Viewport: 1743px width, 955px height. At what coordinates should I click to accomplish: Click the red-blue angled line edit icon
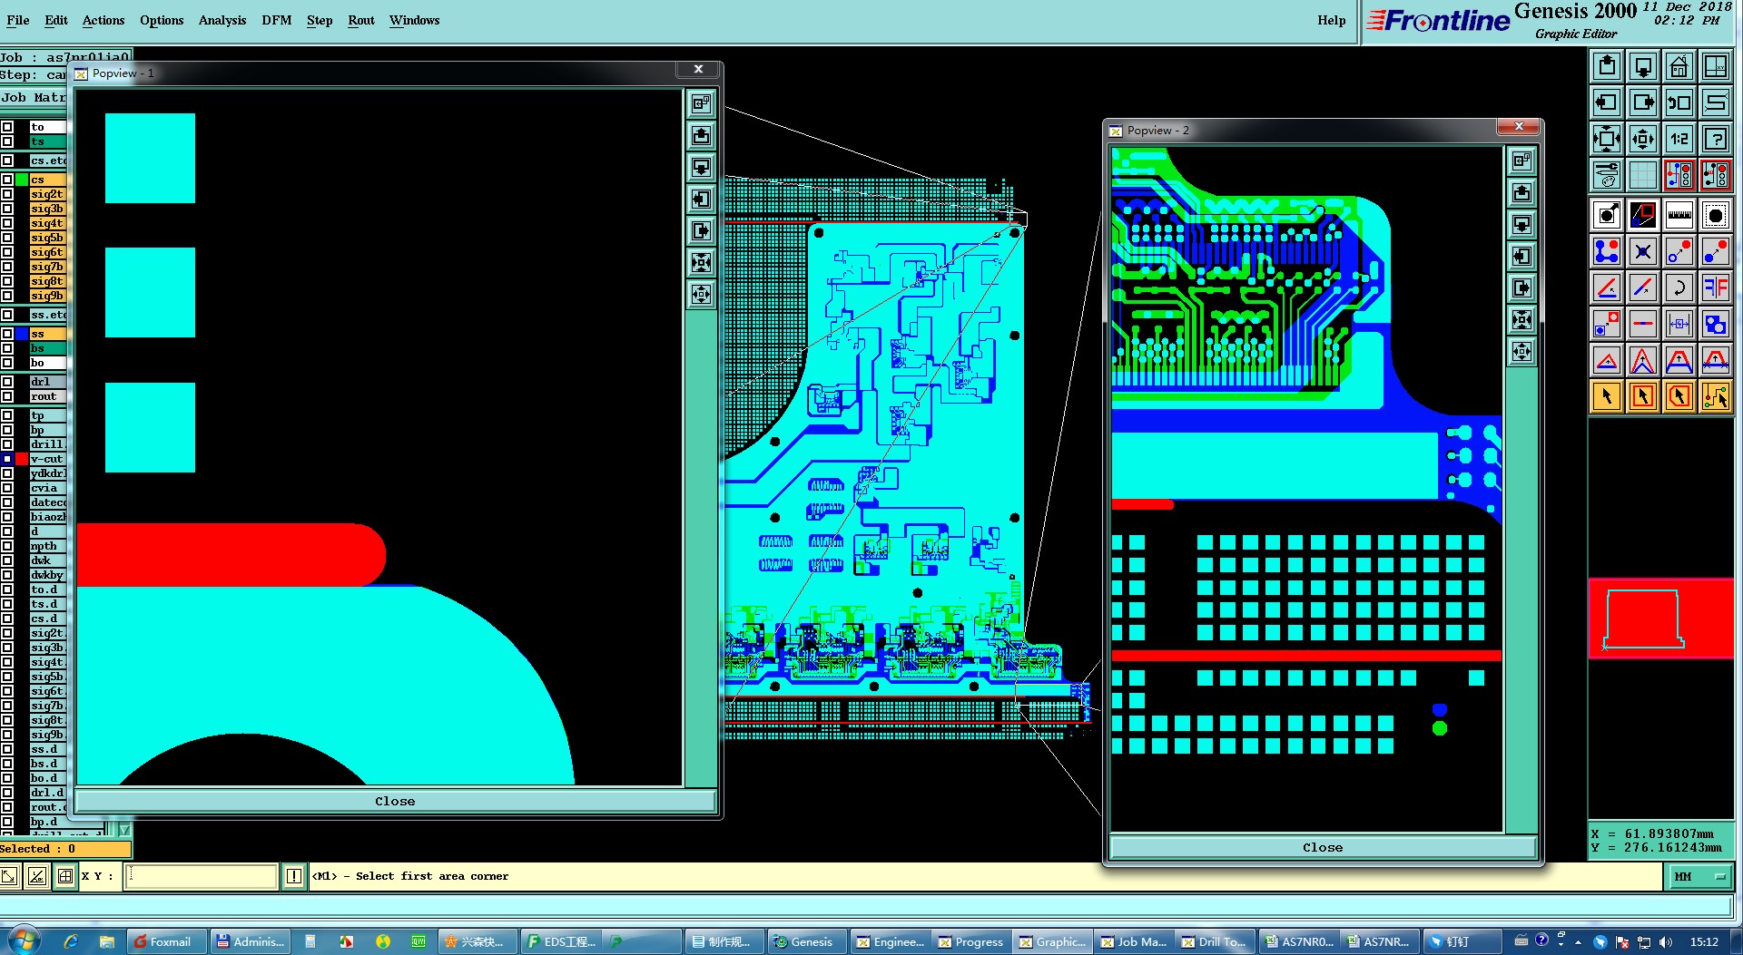[1607, 287]
